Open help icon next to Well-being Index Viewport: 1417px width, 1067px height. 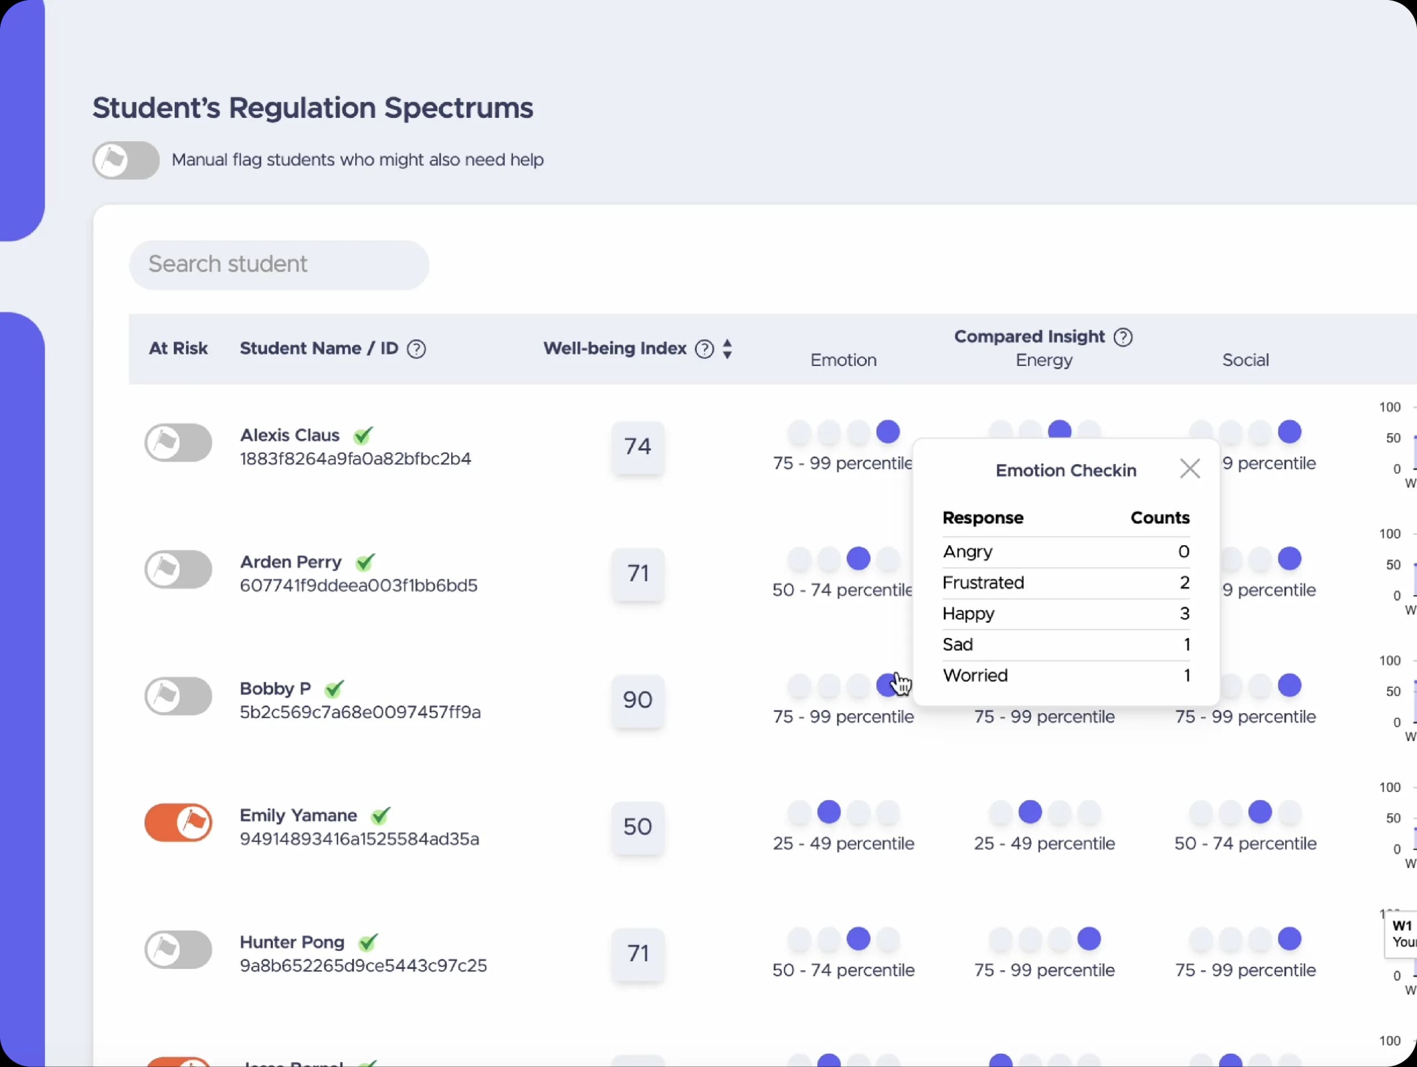click(704, 349)
